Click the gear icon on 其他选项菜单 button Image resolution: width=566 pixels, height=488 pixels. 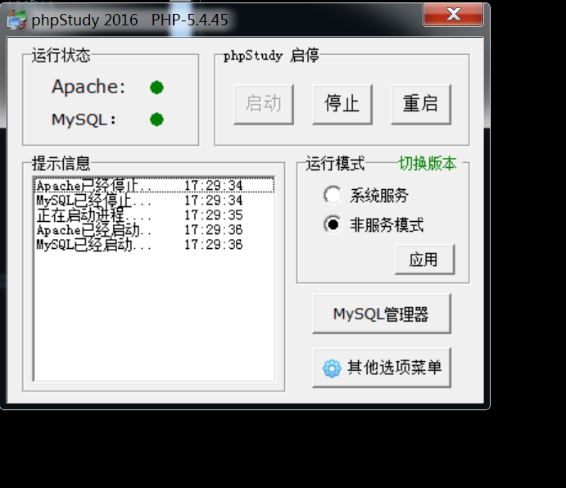pyautogui.click(x=332, y=368)
